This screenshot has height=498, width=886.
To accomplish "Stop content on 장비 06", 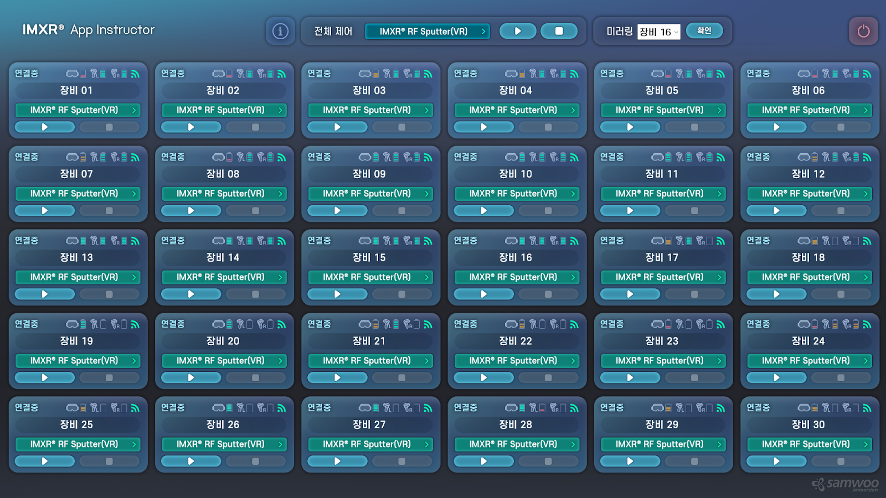I will click(x=841, y=127).
